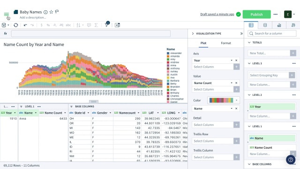Click the redo arrow
Screen dimensions: 300x169
[32, 25]
